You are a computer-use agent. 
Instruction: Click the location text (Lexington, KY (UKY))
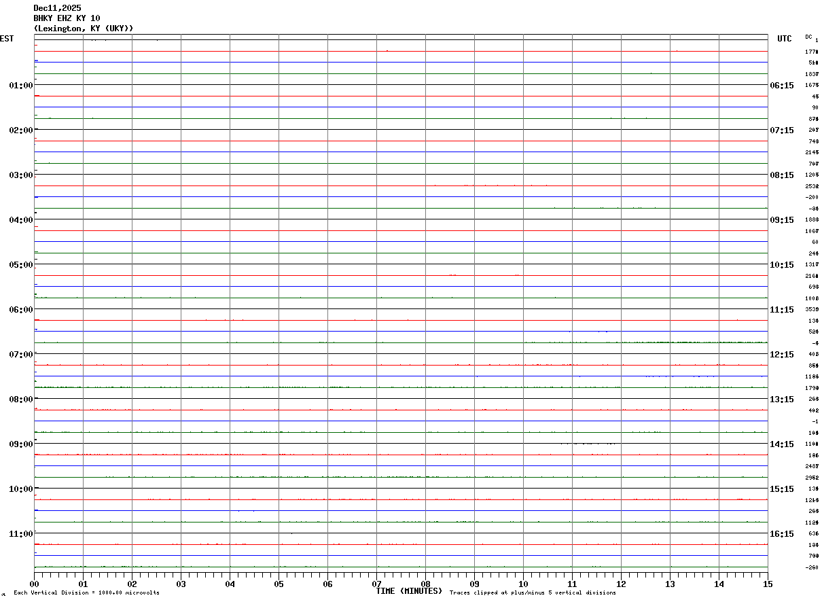click(x=84, y=29)
